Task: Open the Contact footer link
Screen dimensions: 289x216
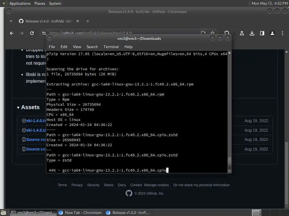Action: coord(136,185)
